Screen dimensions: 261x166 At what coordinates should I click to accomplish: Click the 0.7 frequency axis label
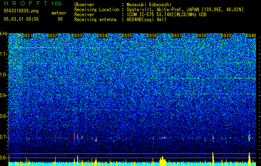(3, 137)
